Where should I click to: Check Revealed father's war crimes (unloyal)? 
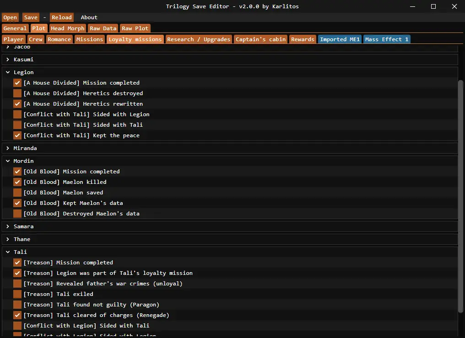(17, 284)
